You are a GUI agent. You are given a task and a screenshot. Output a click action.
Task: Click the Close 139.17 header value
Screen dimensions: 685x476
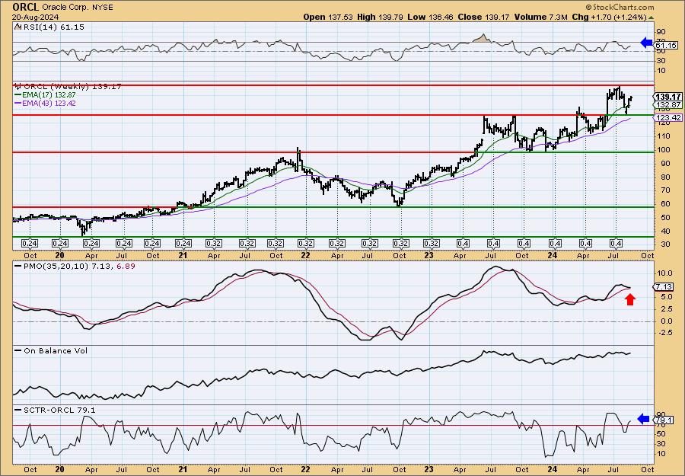[483, 17]
